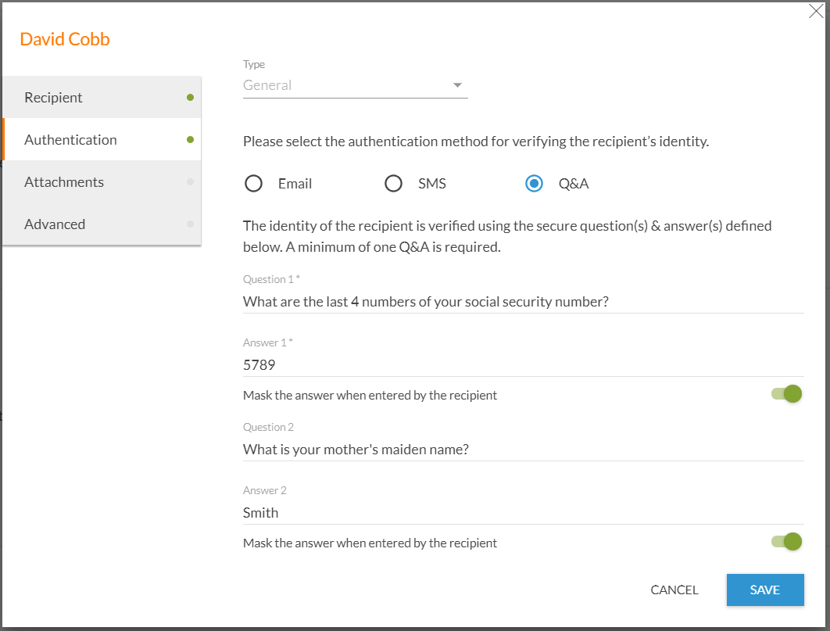The height and width of the screenshot is (631, 830).
Task: Click the gray status dot beside Advanced
Action: click(x=188, y=224)
